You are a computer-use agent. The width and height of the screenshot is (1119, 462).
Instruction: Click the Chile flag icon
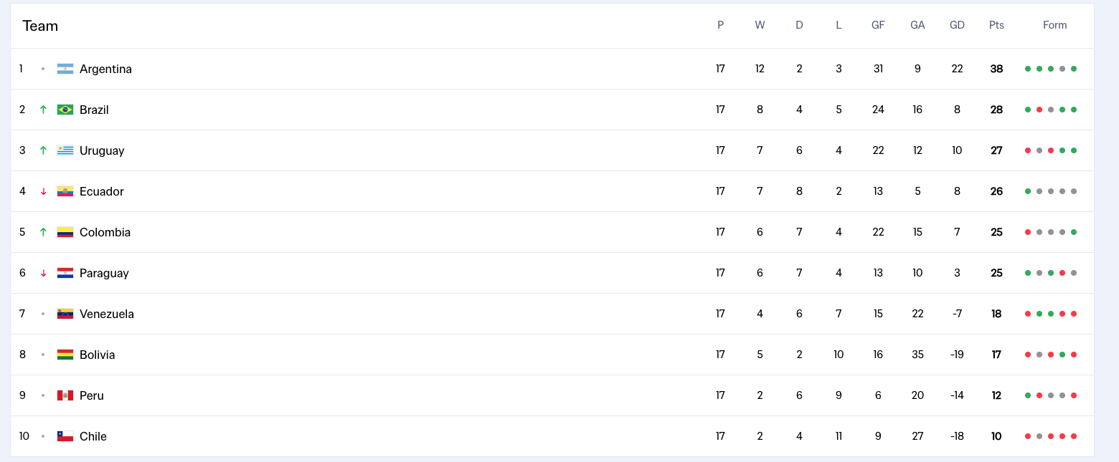[x=65, y=436]
